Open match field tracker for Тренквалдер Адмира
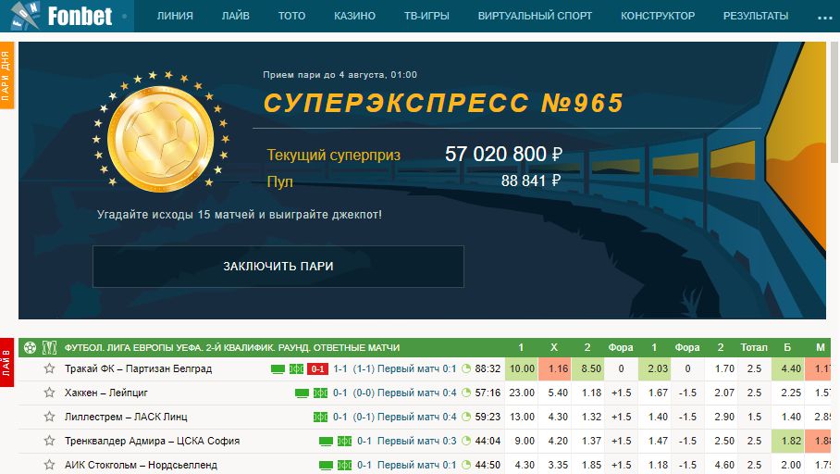 click(x=344, y=441)
